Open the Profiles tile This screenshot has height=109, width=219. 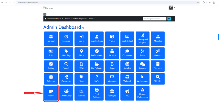[112, 39]
